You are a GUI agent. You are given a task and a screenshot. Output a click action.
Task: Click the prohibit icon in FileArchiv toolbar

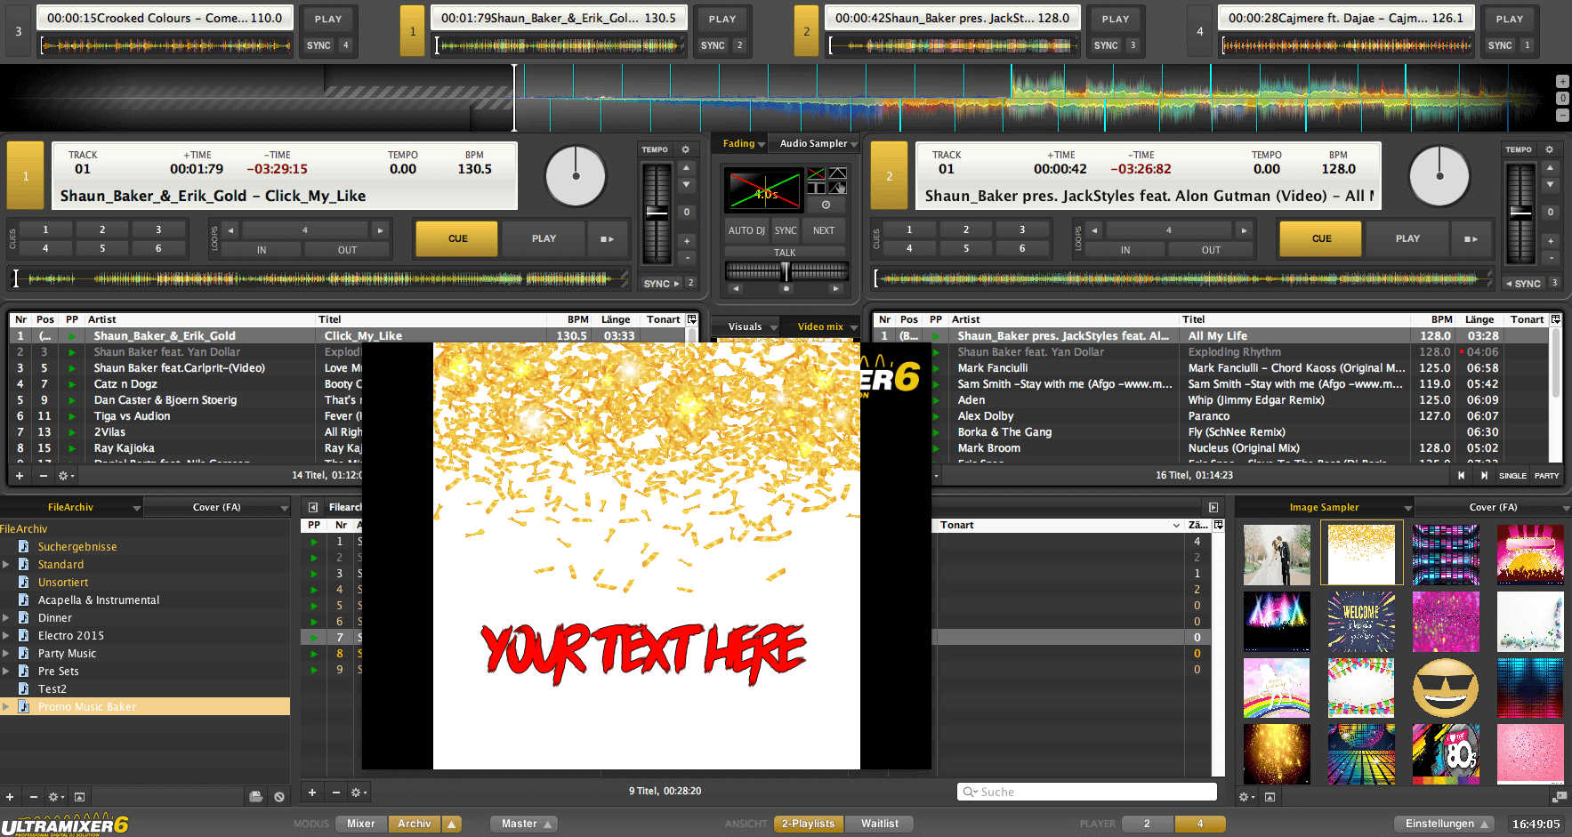click(279, 797)
